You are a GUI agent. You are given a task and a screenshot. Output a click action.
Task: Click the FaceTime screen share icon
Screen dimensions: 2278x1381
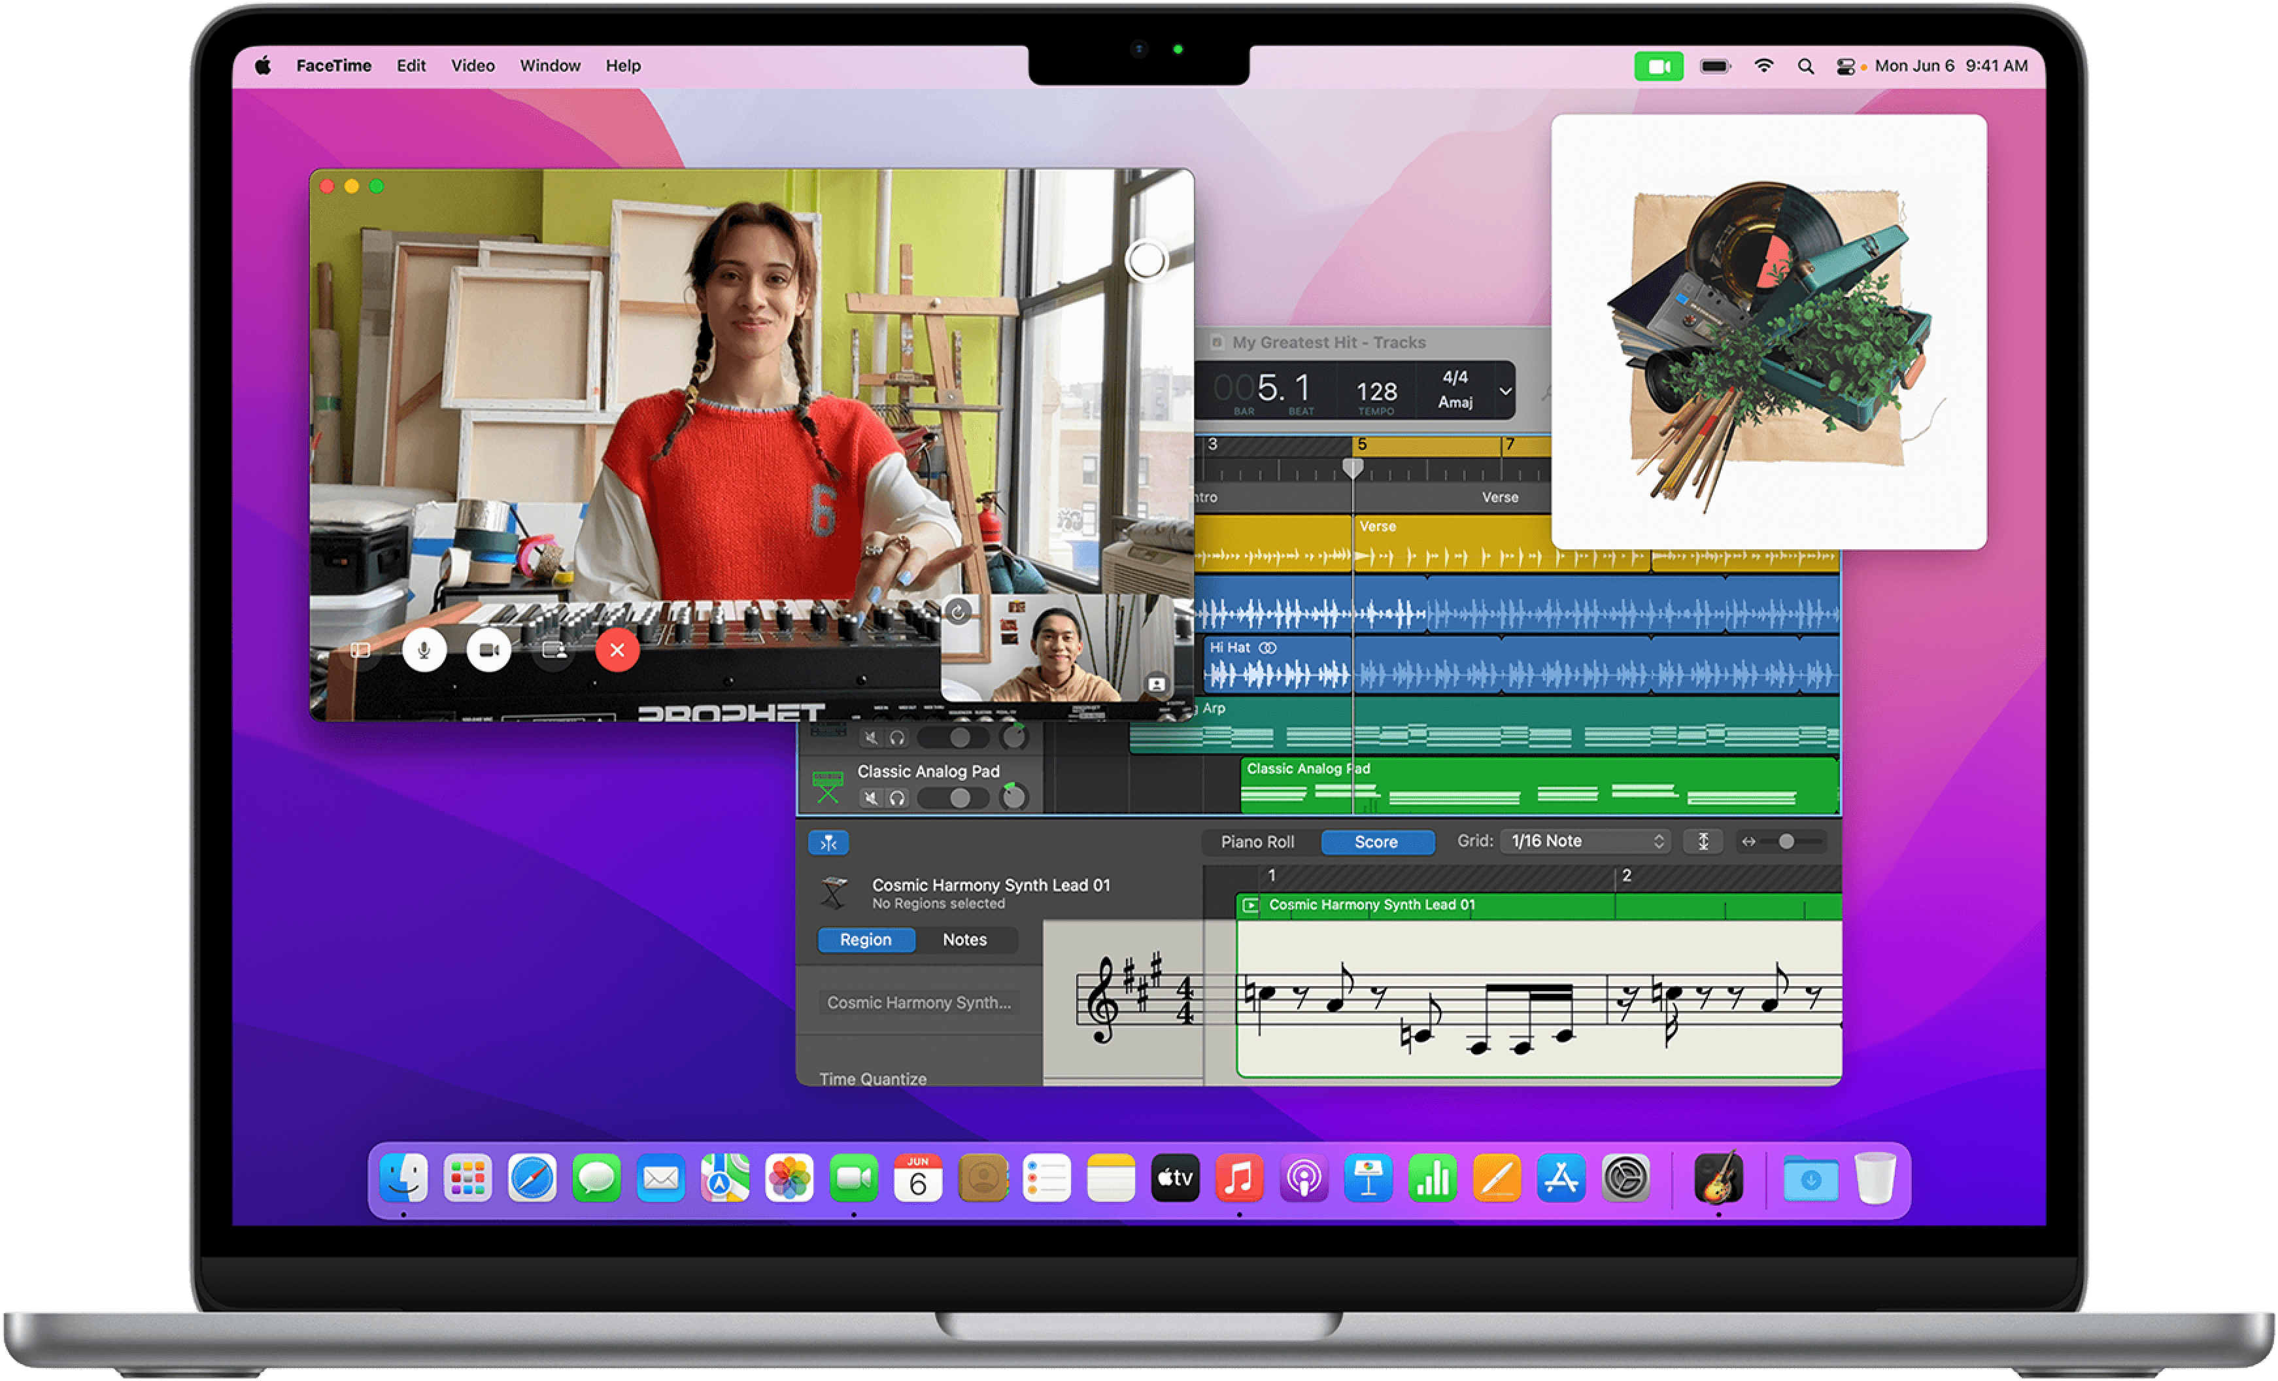click(x=554, y=651)
